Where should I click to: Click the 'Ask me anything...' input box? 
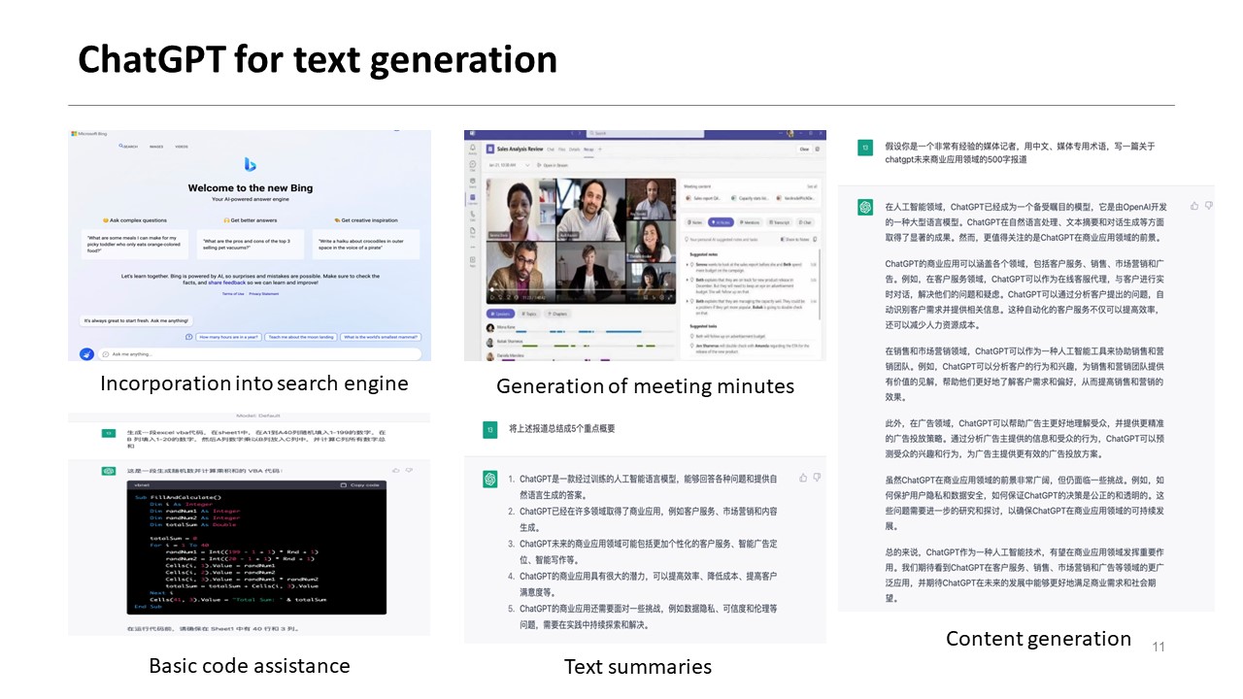(x=259, y=353)
